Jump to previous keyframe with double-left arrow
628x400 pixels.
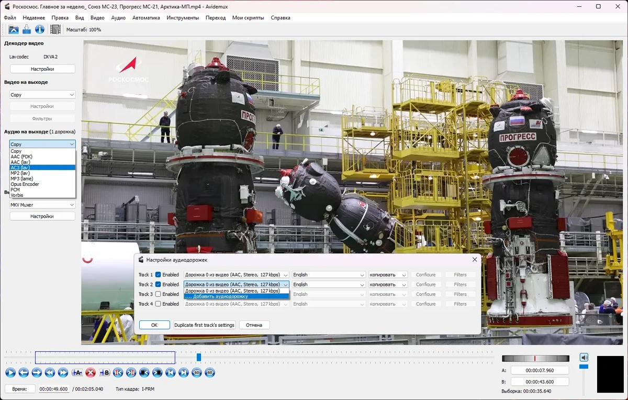[50, 373]
